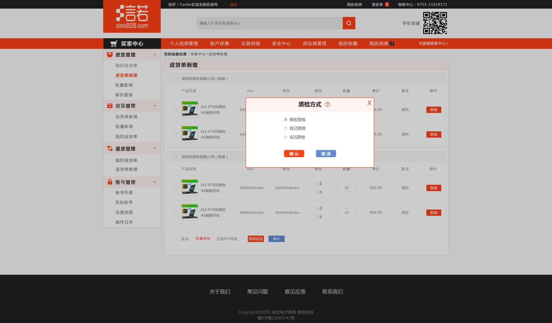Tick the 全选 checkbox
This screenshot has width=552, height=323.
tap(175, 239)
